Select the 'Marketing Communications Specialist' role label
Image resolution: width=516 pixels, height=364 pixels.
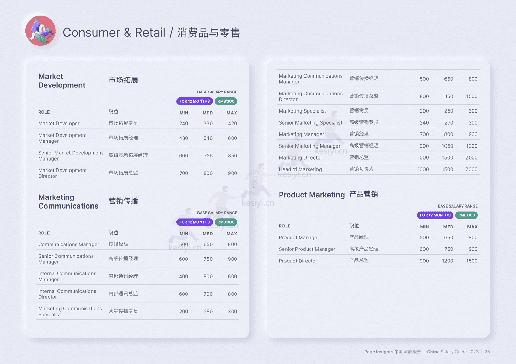tap(70, 312)
